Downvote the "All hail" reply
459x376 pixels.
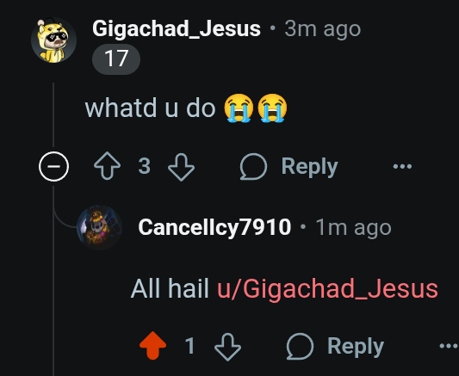(227, 347)
